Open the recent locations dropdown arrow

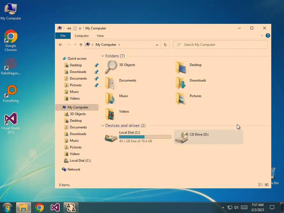(x=75, y=45)
